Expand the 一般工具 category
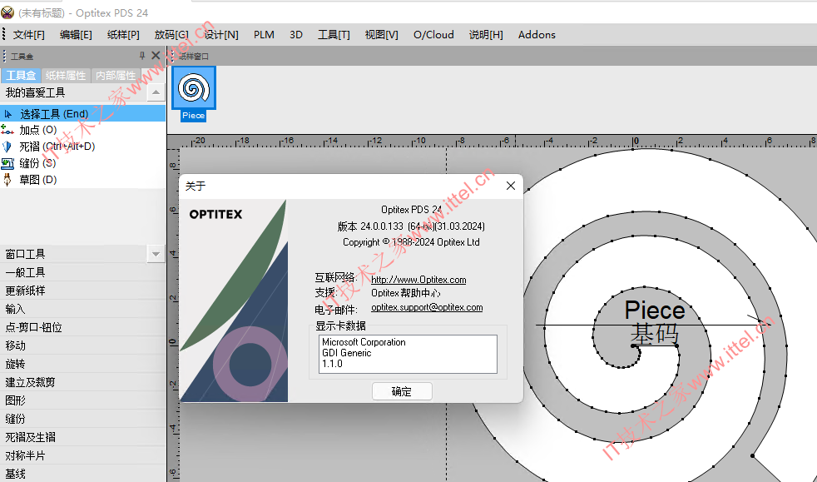The image size is (817, 482). point(83,272)
